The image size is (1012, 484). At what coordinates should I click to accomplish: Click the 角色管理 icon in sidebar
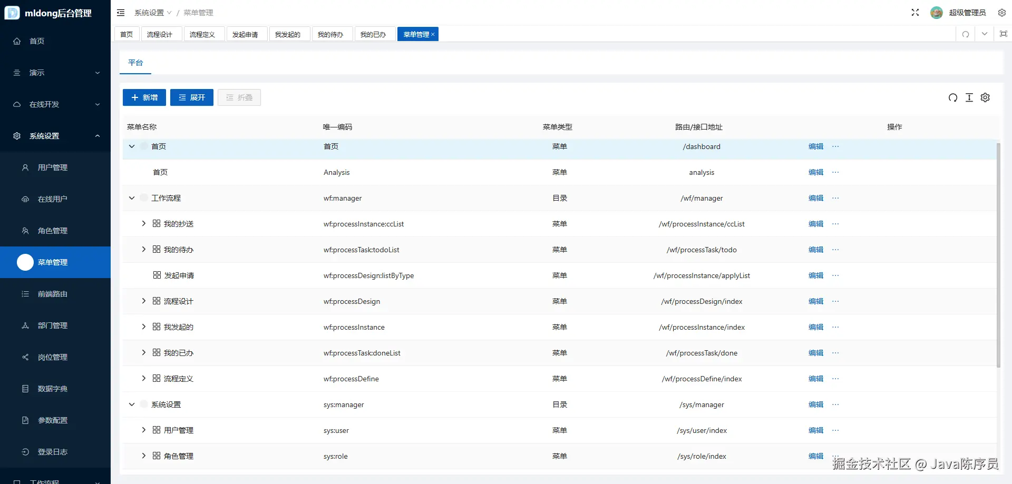coord(25,231)
